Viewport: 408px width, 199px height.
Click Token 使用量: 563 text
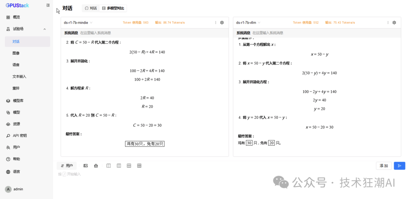(136, 23)
